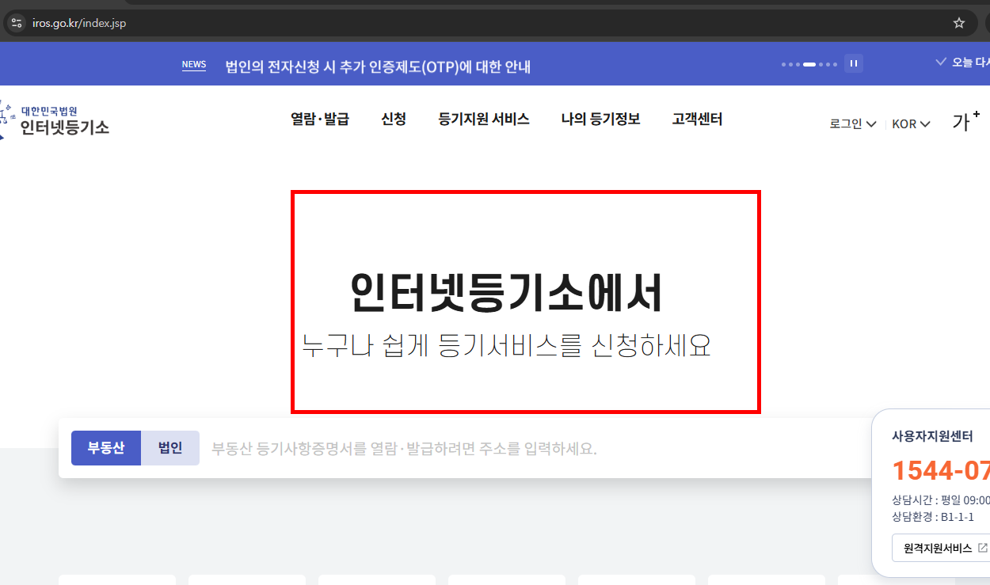This screenshot has width=990, height=585.
Task: Open the KOR language dropdown
Action: (910, 123)
